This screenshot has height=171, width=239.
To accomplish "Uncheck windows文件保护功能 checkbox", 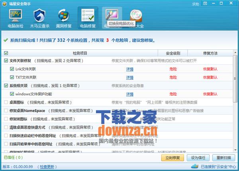I will (12, 94).
